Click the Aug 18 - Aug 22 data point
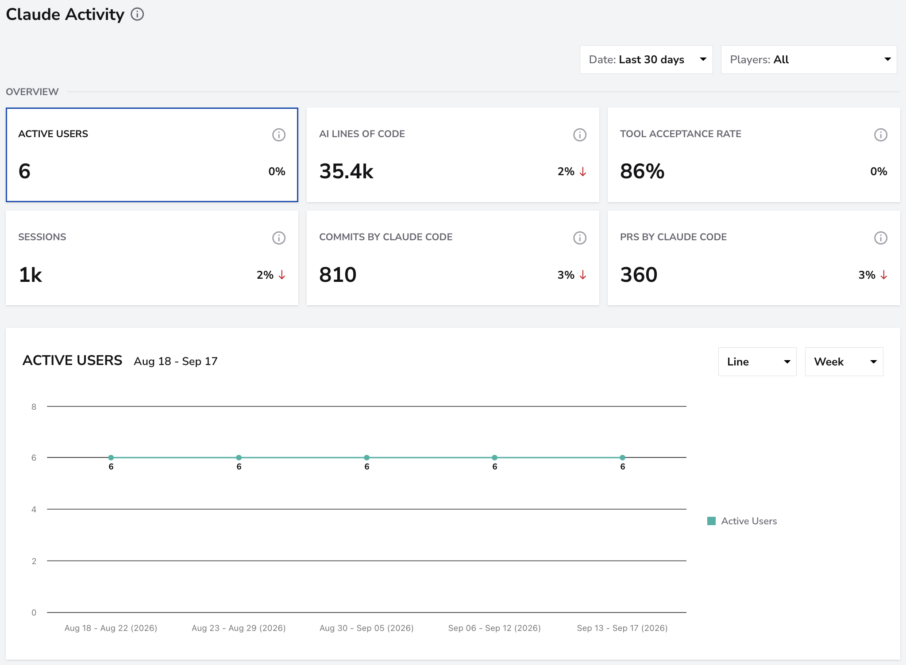 point(111,457)
